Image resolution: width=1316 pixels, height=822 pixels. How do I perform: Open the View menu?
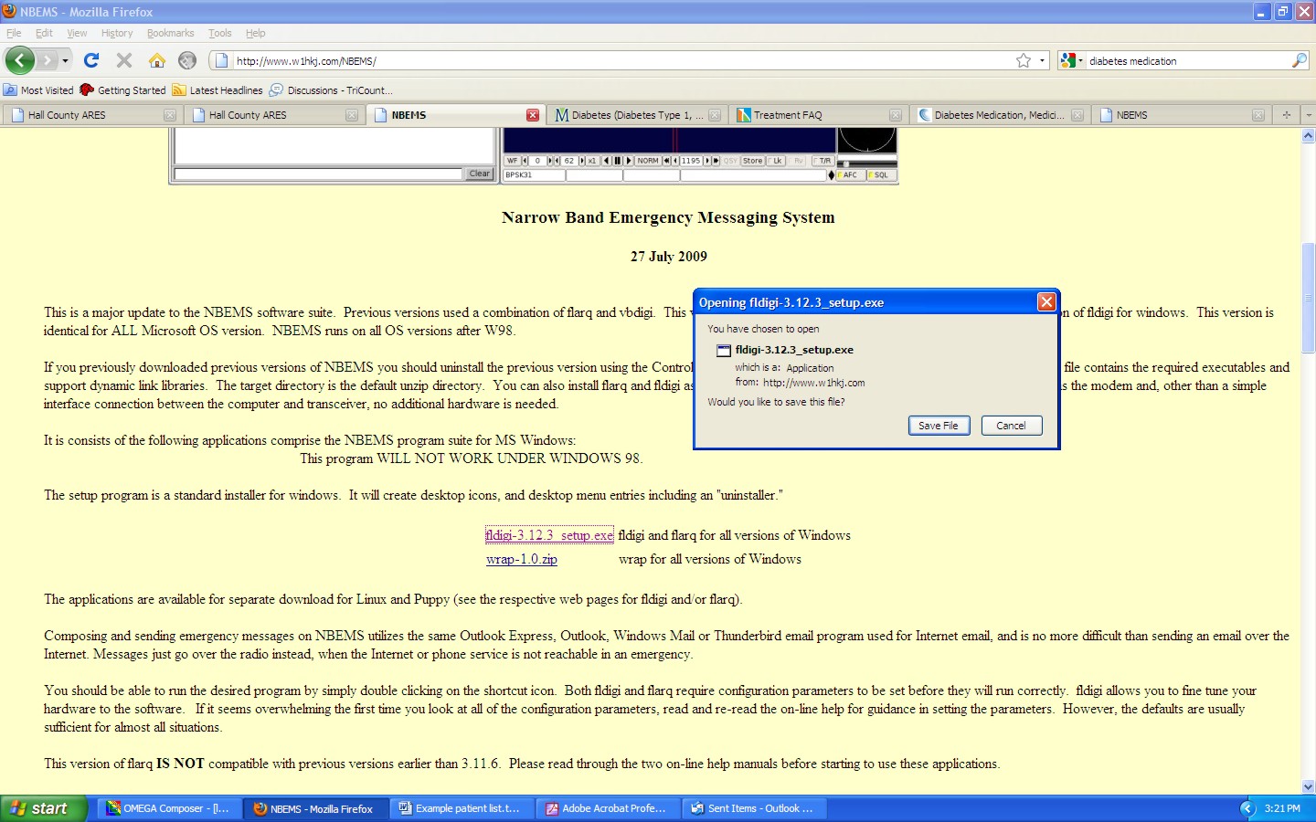click(77, 33)
